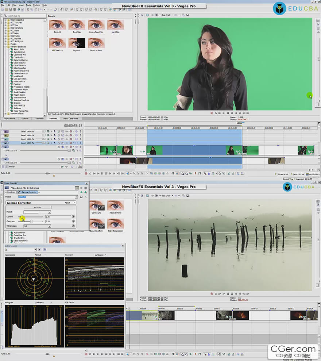Screen dimensions: 321x361
Task: Open the Insert menu
Action: [x=21, y=5]
